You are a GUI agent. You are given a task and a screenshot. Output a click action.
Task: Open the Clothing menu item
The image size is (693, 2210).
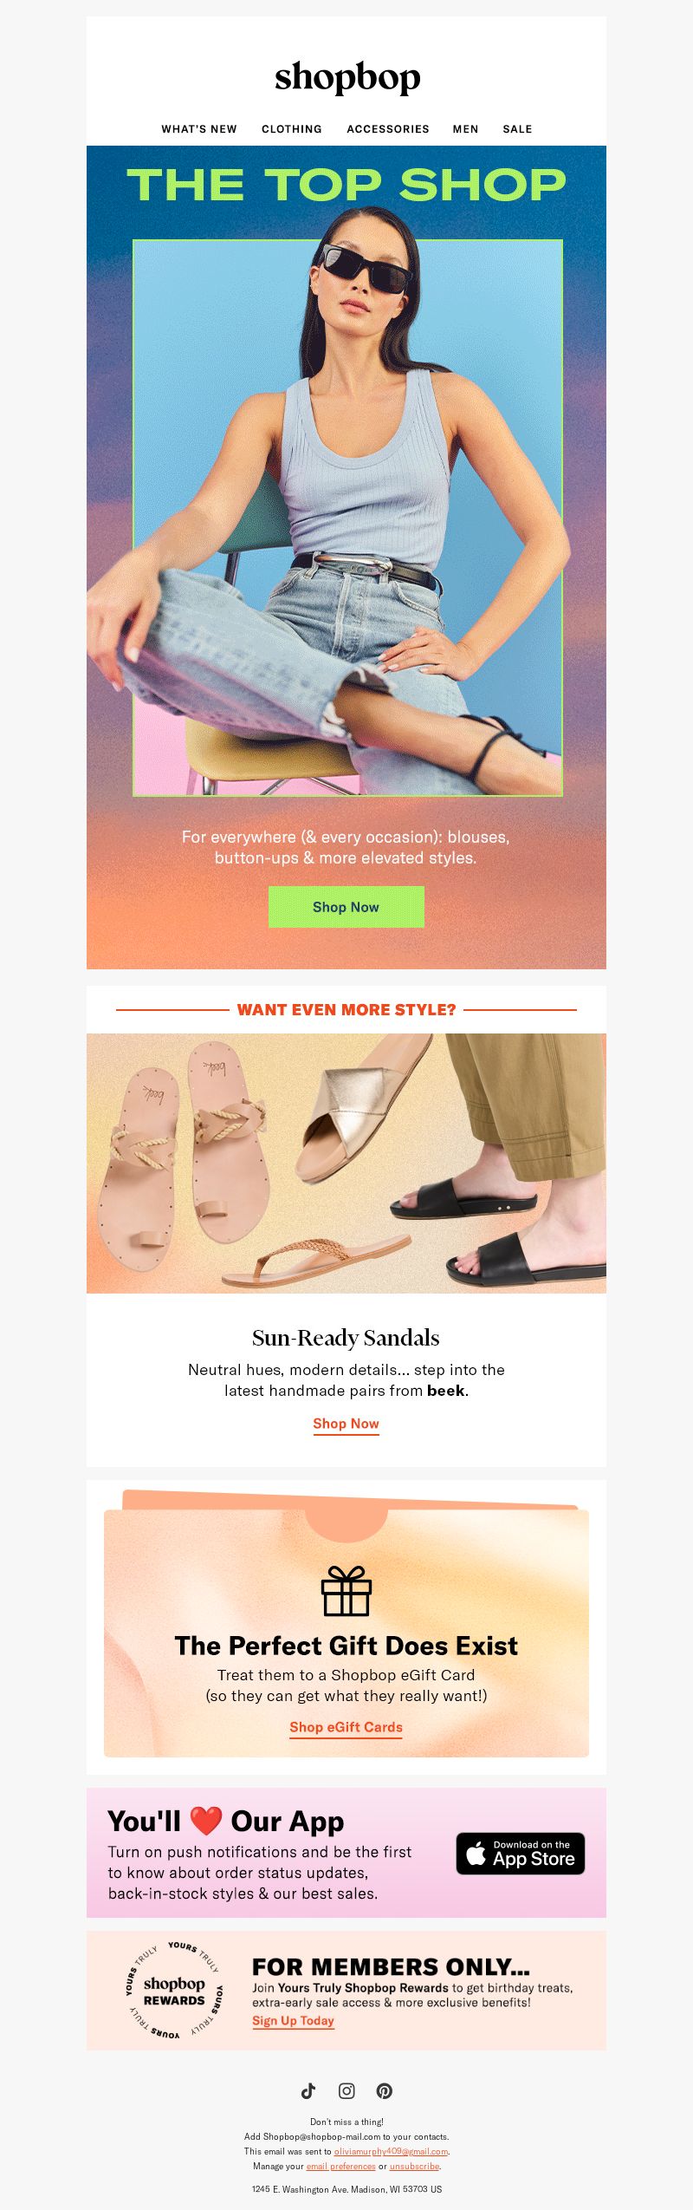coord(292,129)
